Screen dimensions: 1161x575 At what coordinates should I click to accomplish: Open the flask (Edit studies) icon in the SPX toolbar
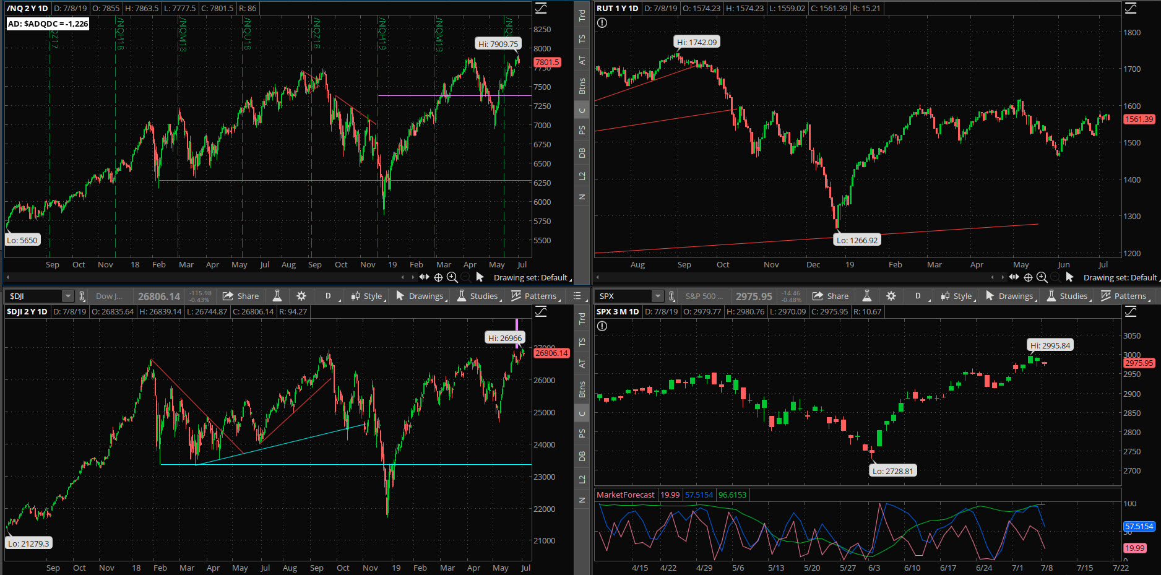pos(867,296)
